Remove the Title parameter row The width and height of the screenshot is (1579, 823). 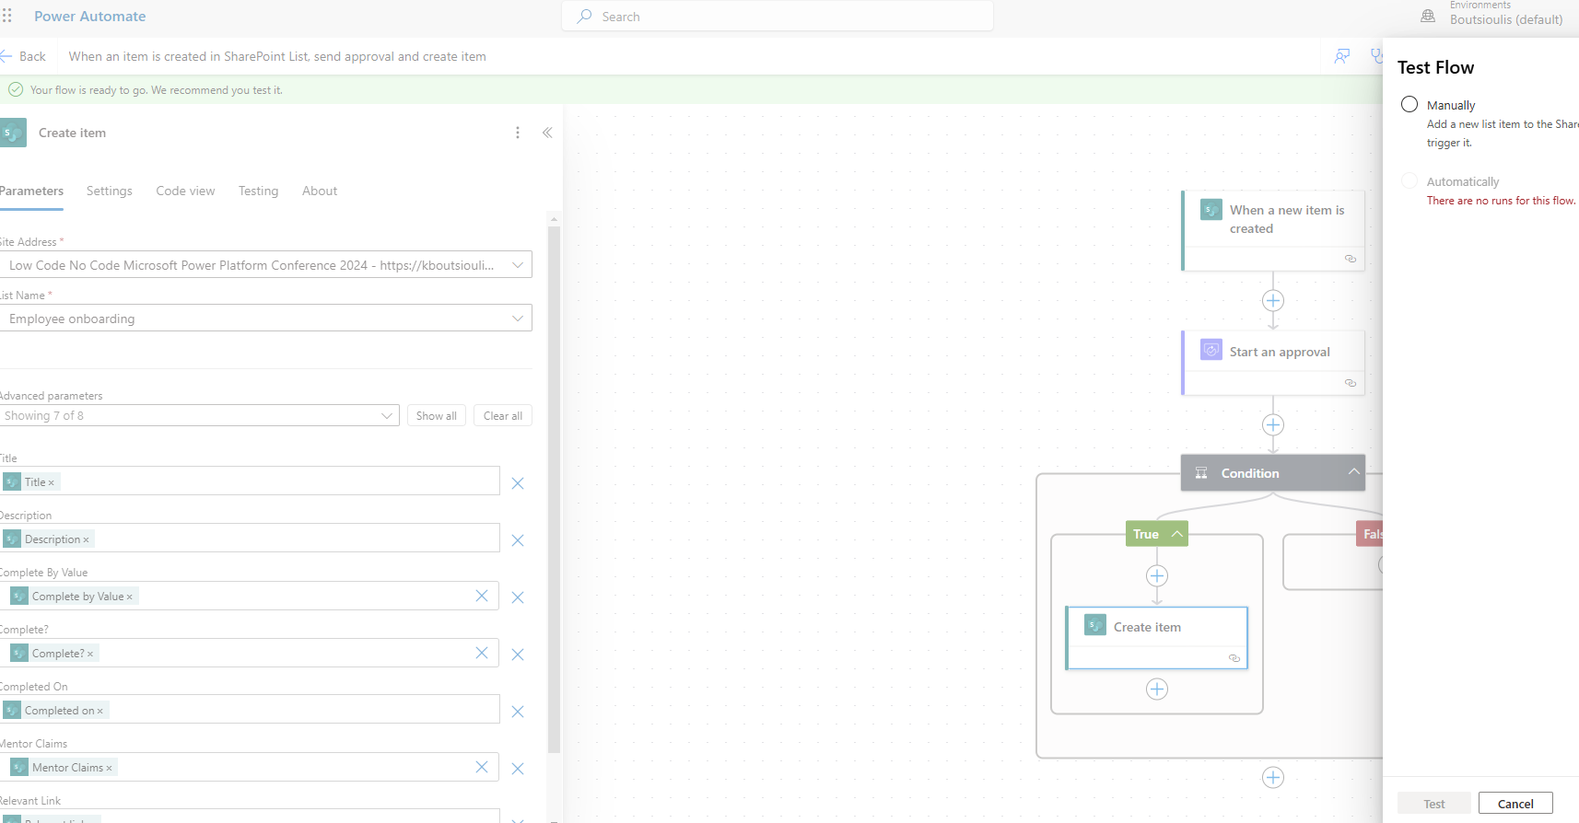tap(518, 483)
